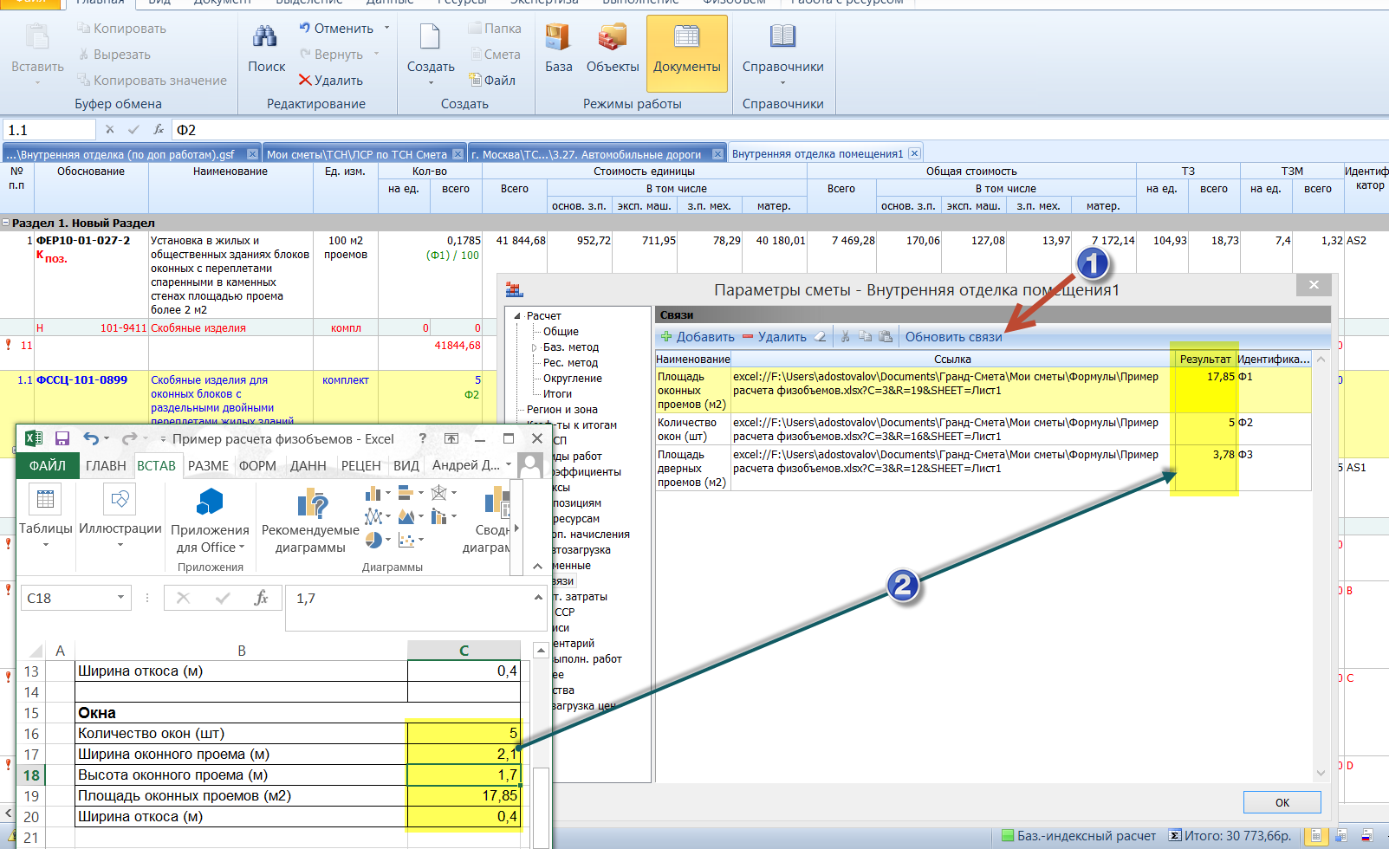The width and height of the screenshot is (1389, 849).
Task: Click the Удалить red cross in Редактирование
Action: [331, 81]
